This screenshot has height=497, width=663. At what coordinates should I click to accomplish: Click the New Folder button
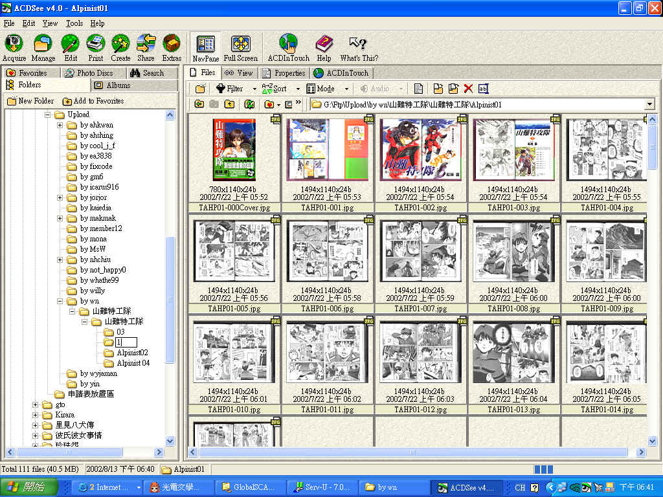tap(30, 101)
